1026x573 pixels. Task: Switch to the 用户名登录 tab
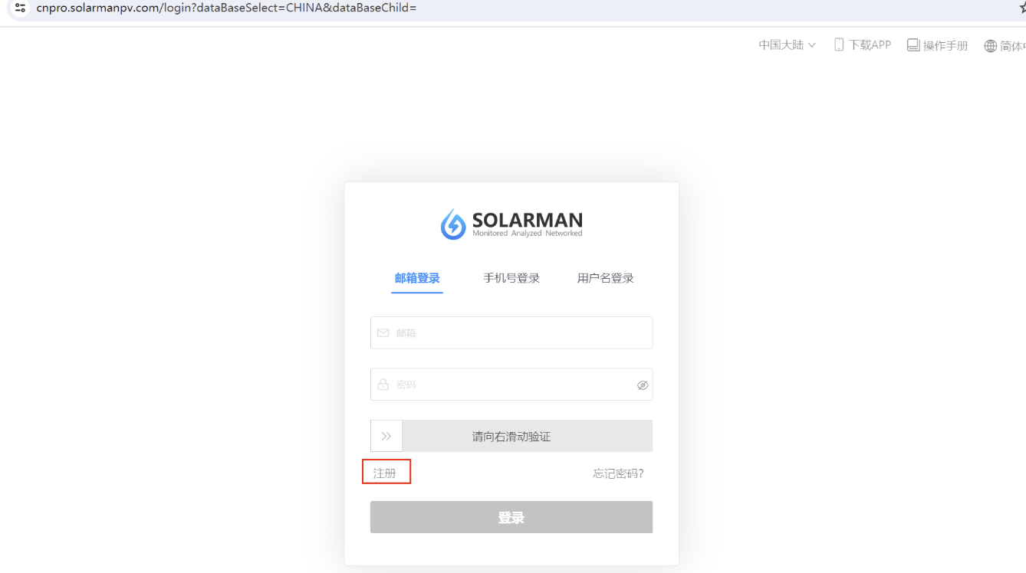606,278
